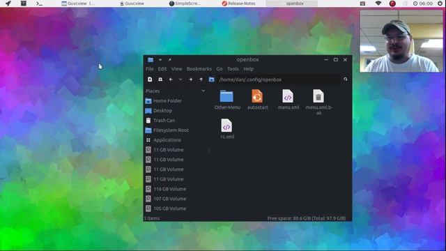Open the Tools menu
The image size is (446, 251).
tap(233, 69)
